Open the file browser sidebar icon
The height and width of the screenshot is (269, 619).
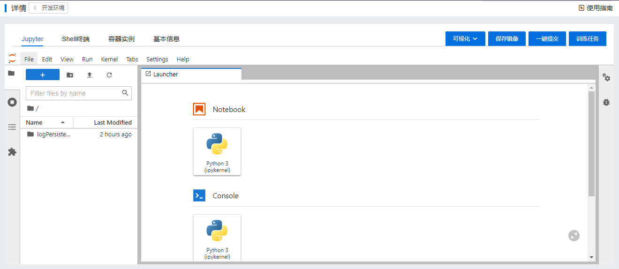coord(11,73)
